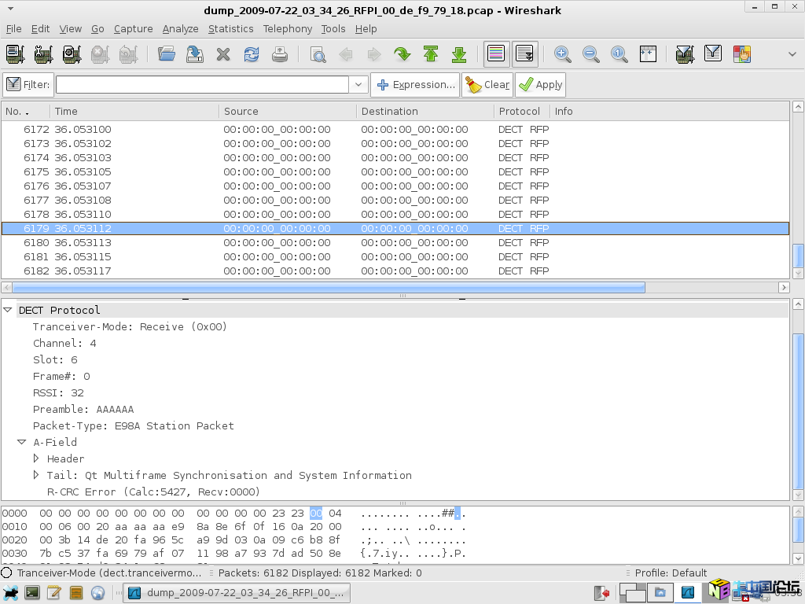Open a capture file with folder icon
The height and width of the screenshot is (604, 805).
[x=166, y=54]
